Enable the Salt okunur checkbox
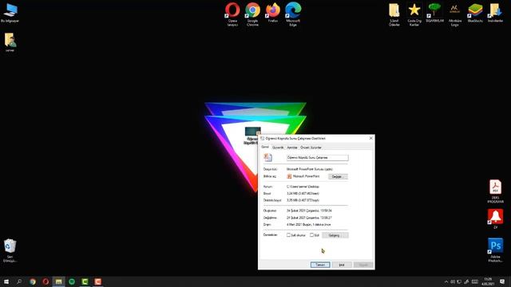This screenshot has width=511, height=287. click(288, 235)
